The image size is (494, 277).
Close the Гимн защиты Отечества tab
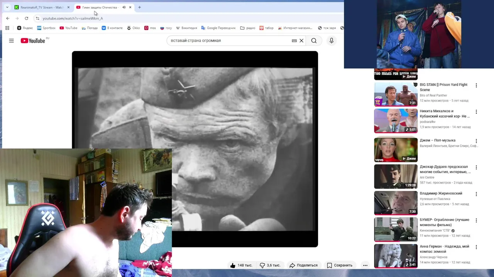pos(130,7)
